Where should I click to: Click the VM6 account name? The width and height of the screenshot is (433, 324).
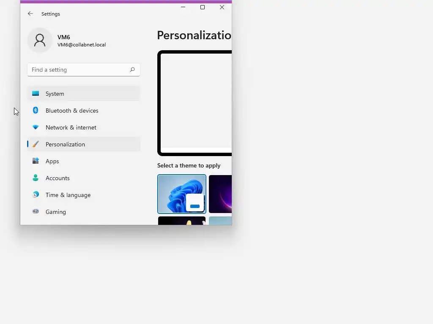64,37
